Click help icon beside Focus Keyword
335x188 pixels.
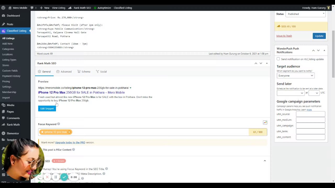coord(59,124)
